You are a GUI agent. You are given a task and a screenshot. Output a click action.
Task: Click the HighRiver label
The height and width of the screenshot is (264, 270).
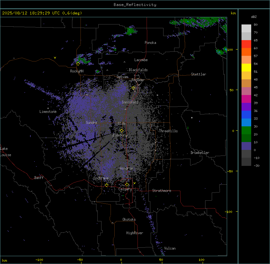coord(135,233)
